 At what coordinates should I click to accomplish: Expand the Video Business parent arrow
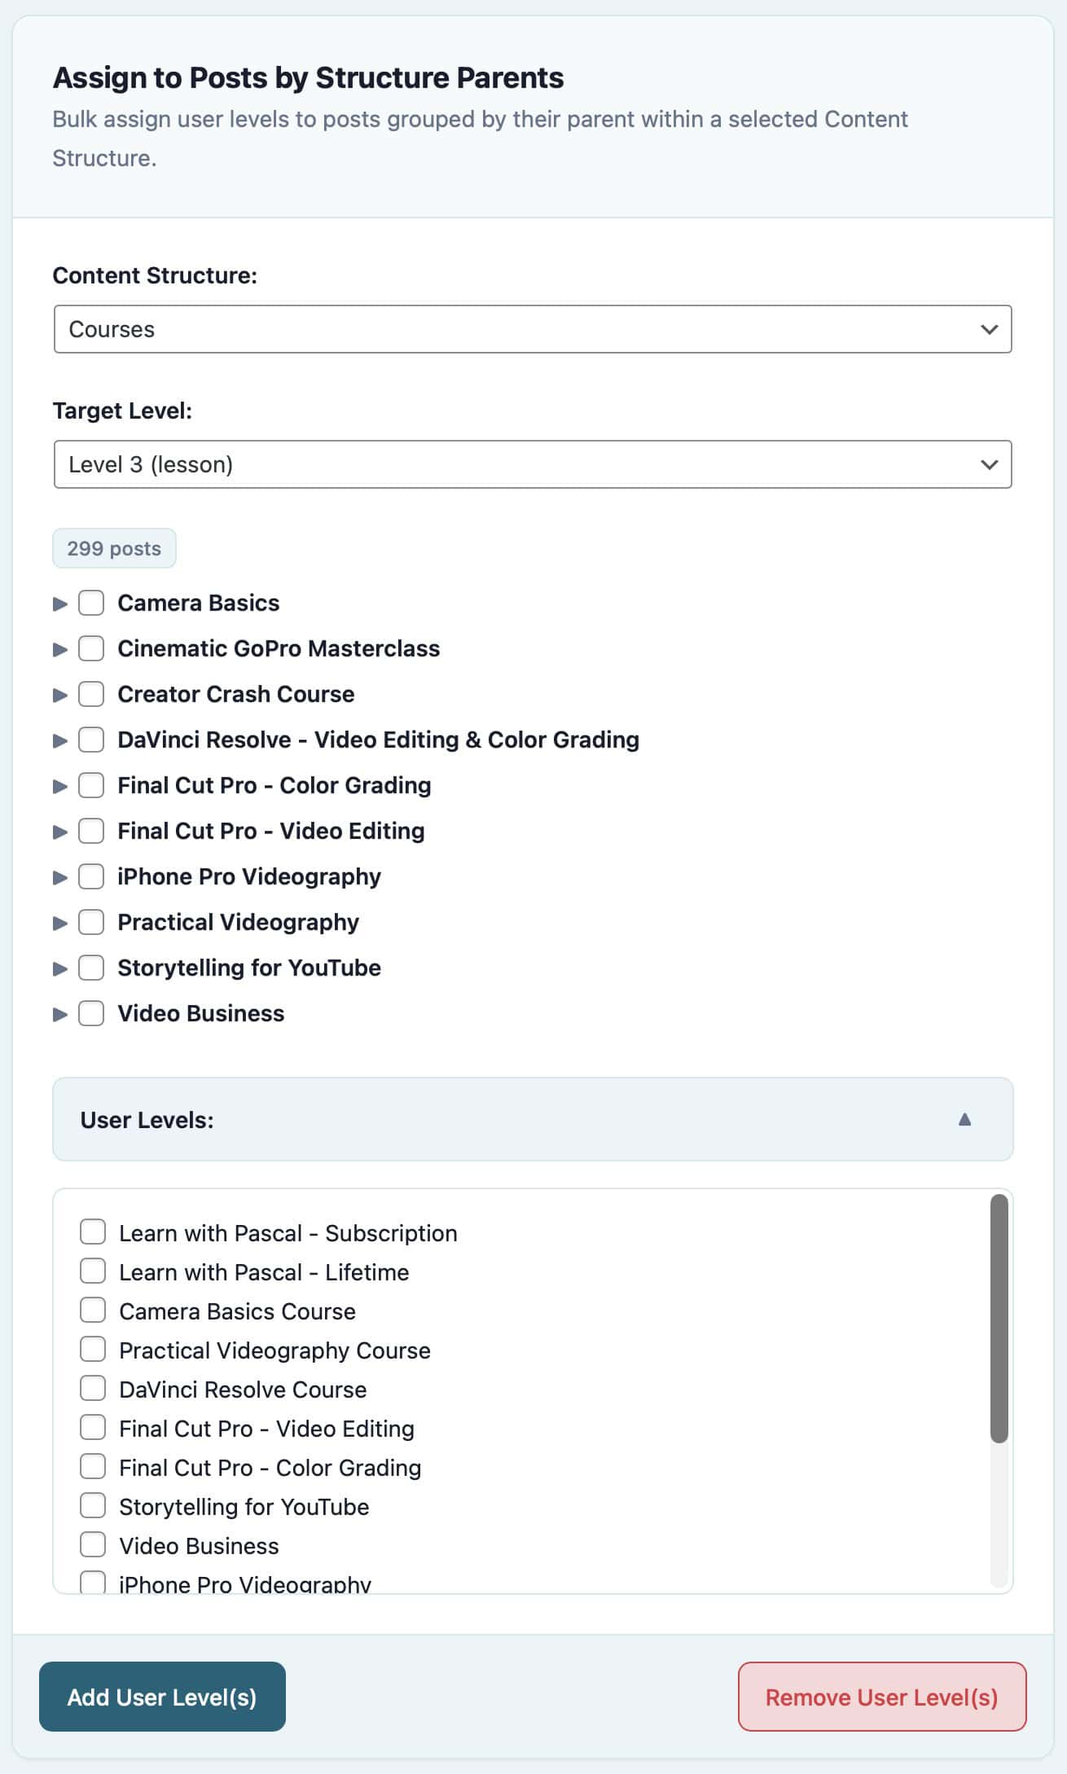(59, 1014)
